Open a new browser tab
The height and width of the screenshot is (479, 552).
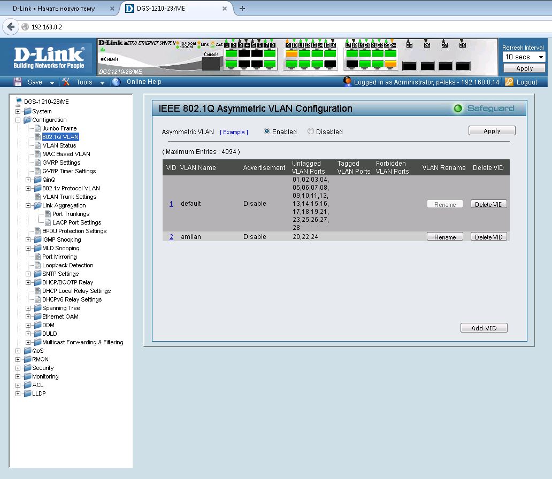(x=242, y=9)
